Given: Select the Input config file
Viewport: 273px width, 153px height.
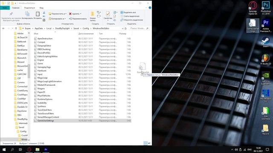Looking at the screenshot, I should pos(82,74).
